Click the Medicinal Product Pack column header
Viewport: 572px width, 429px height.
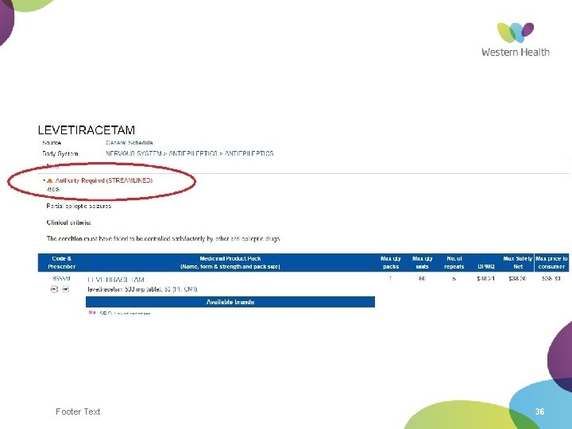(230, 263)
